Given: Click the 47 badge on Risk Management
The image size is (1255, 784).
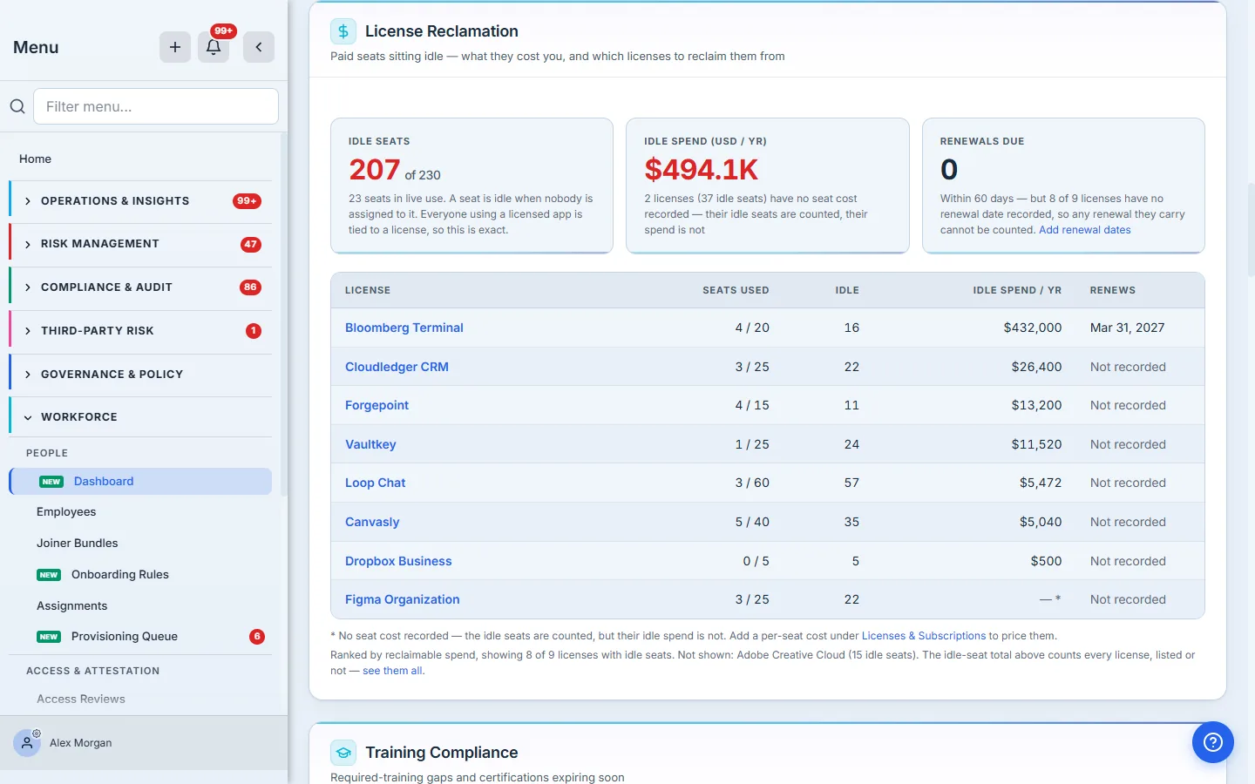Looking at the screenshot, I should pos(251,244).
